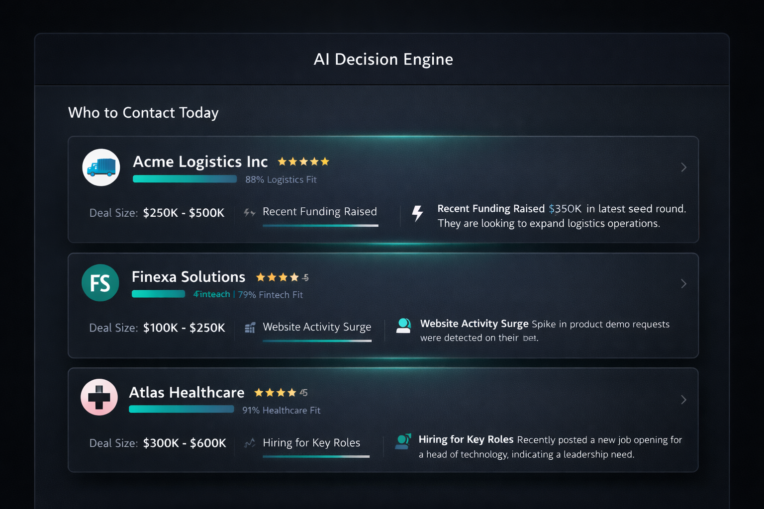Click the lightning bolt funding insight icon
The image size is (764, 509).
417,213
